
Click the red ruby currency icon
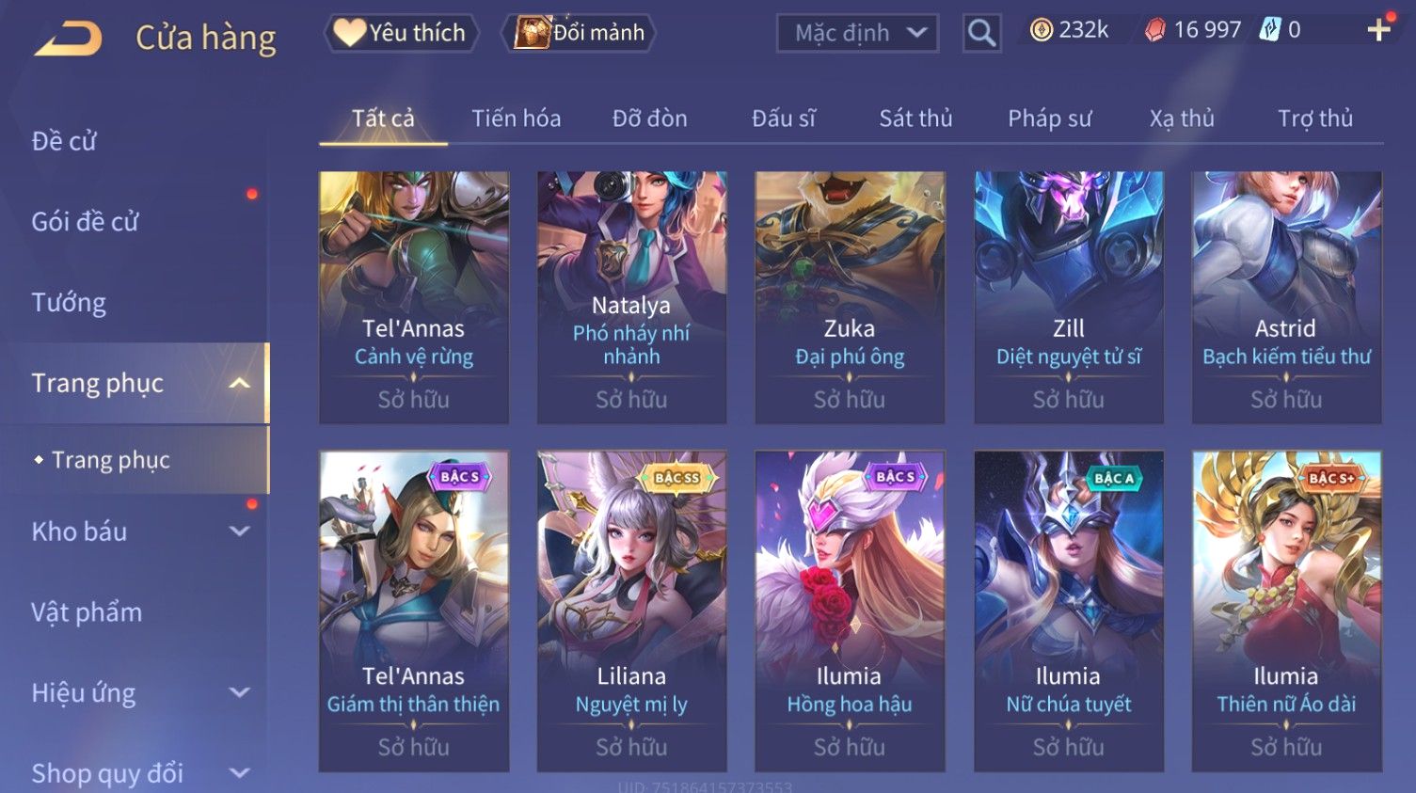tap(1154, 31)
